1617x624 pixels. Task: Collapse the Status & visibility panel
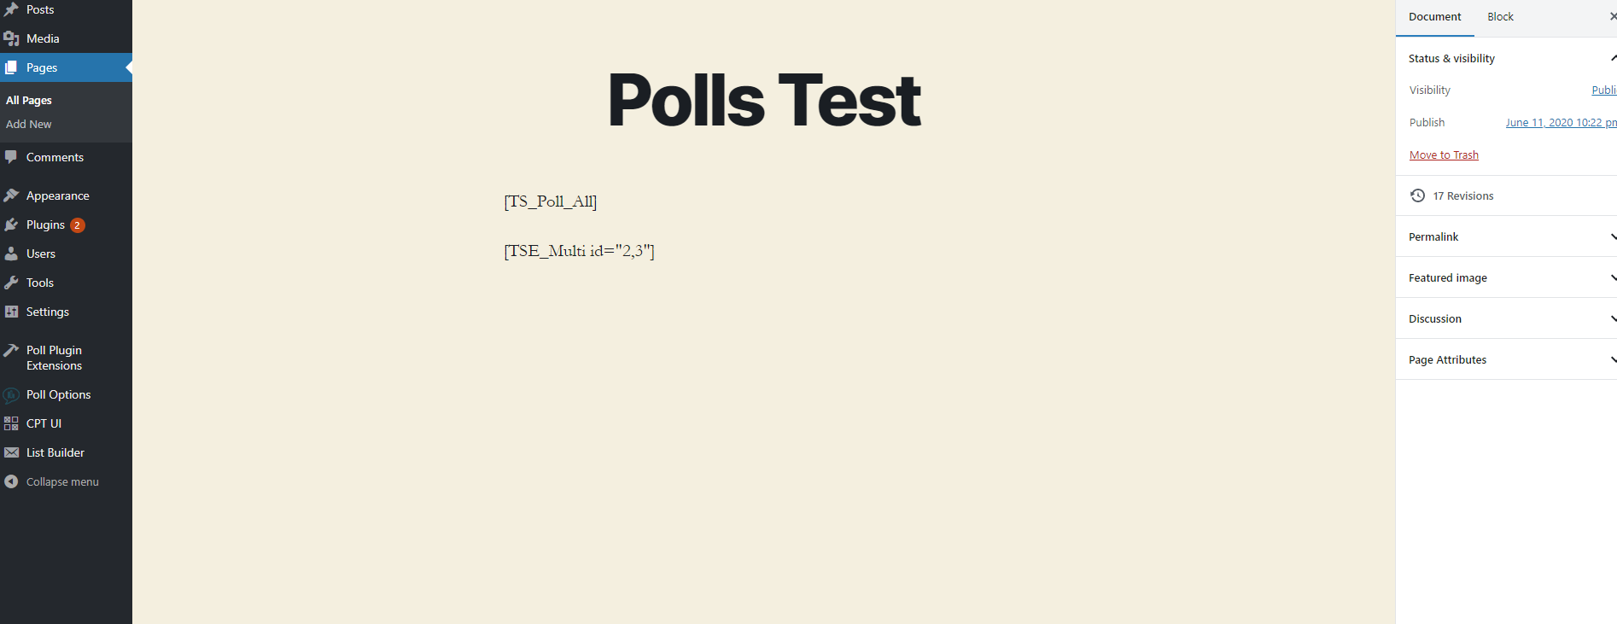[x=1507, y=58]
